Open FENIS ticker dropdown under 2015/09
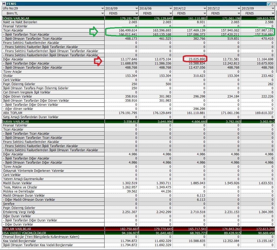277x250 pixels. 273,13
